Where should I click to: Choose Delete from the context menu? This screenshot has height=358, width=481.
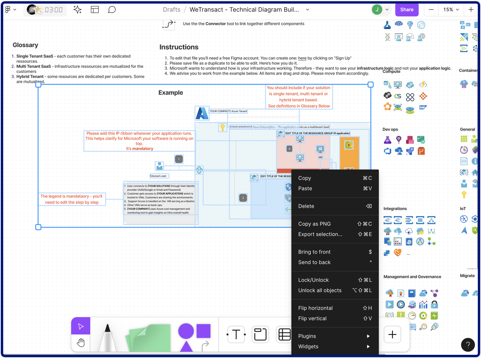point(335,206)
